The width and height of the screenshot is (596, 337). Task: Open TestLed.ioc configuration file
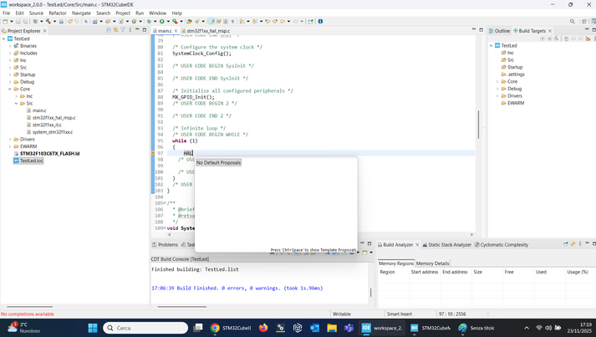[x=31, y=161]
